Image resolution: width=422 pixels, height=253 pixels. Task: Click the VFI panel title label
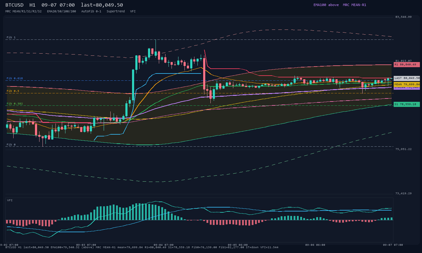[10, 200]
